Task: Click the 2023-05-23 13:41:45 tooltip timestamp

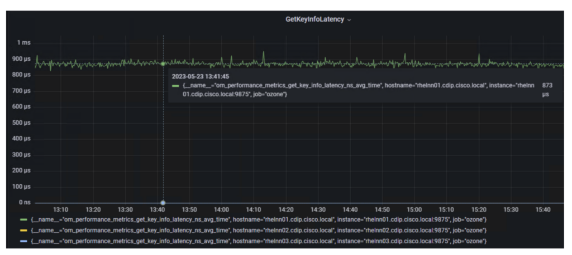Action: coord(201,76)
